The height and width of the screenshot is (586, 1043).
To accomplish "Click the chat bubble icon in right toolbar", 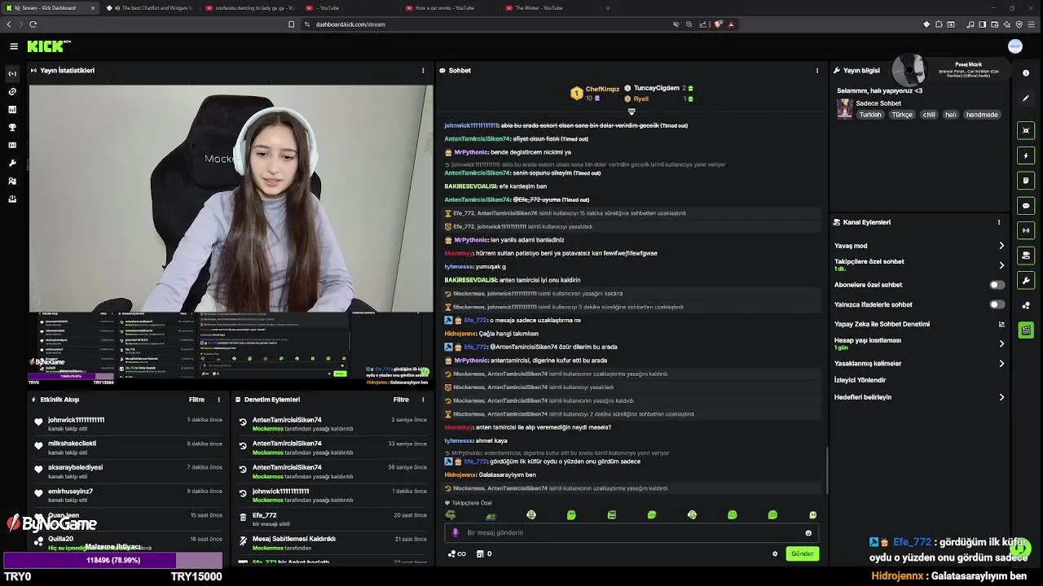I will (x=1026, y=206).
